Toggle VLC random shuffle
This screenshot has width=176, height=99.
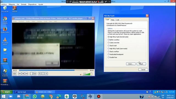click(x=46, y=74)
